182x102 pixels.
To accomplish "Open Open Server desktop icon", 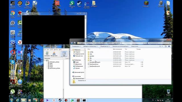I will 72,5.
